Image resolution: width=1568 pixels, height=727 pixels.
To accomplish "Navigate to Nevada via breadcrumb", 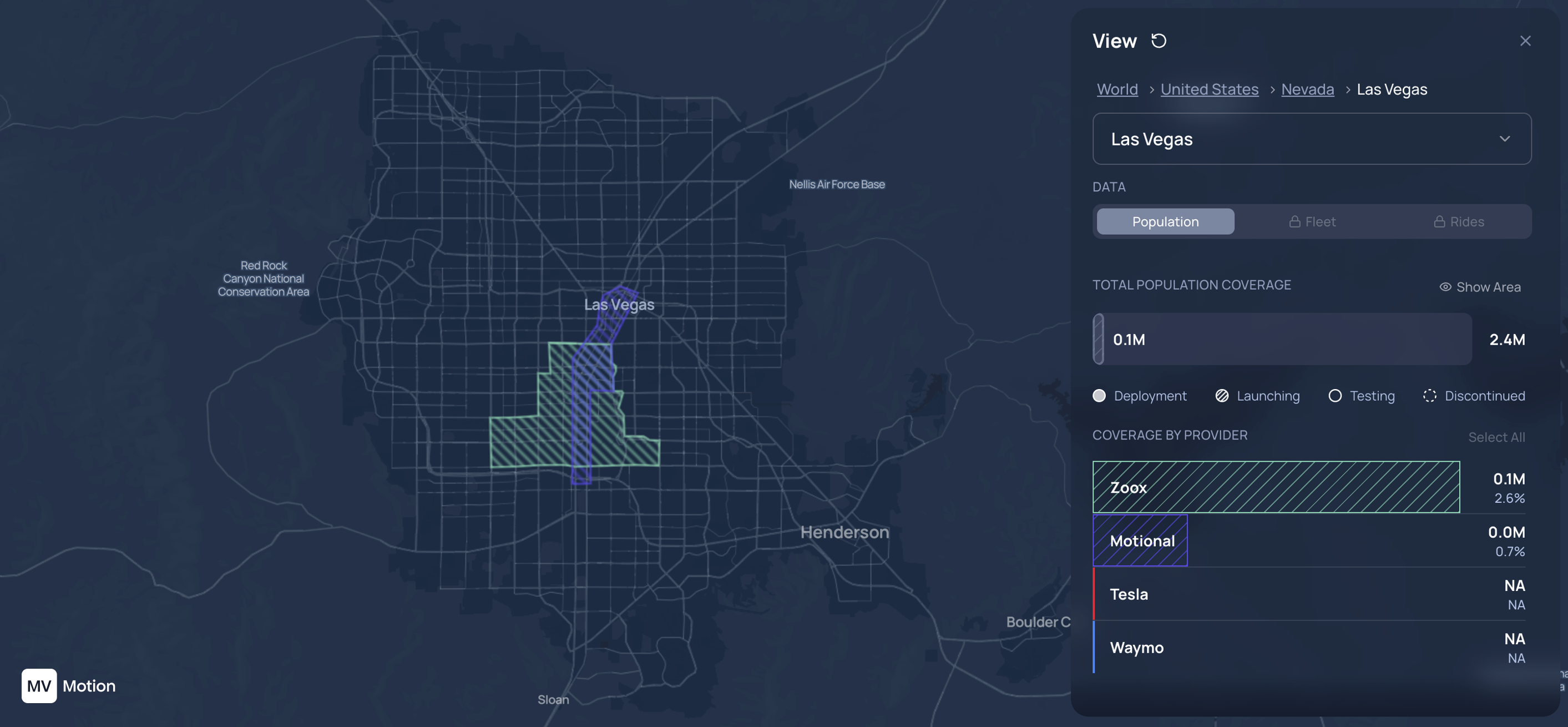I will [x=1307, y=89].
